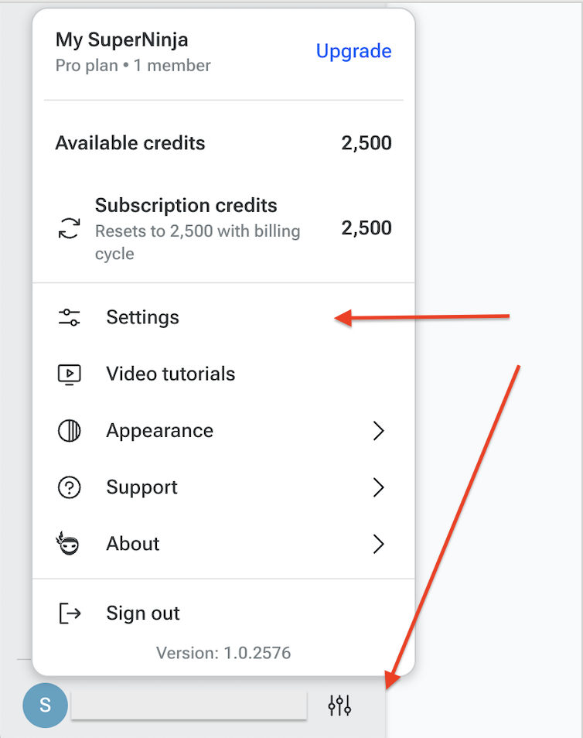This screenshot has height=738, width=583.
Task: Expand the Appearance submenu chevron
Action: (378, 431)
